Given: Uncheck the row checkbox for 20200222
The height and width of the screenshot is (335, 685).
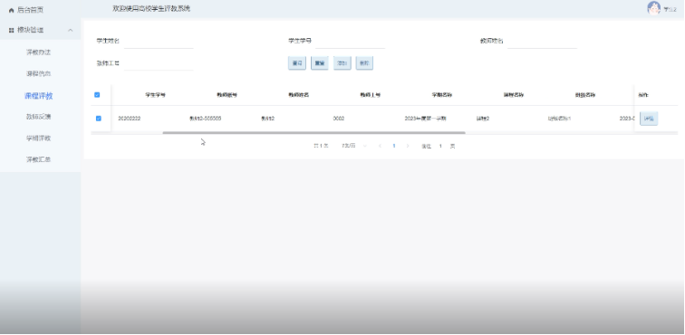Looking at the screenshot, I should point(98,119).
